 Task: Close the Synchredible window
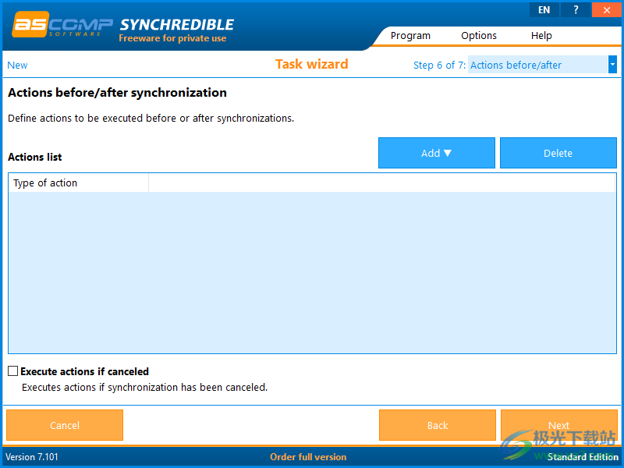(x=607, y=9)
